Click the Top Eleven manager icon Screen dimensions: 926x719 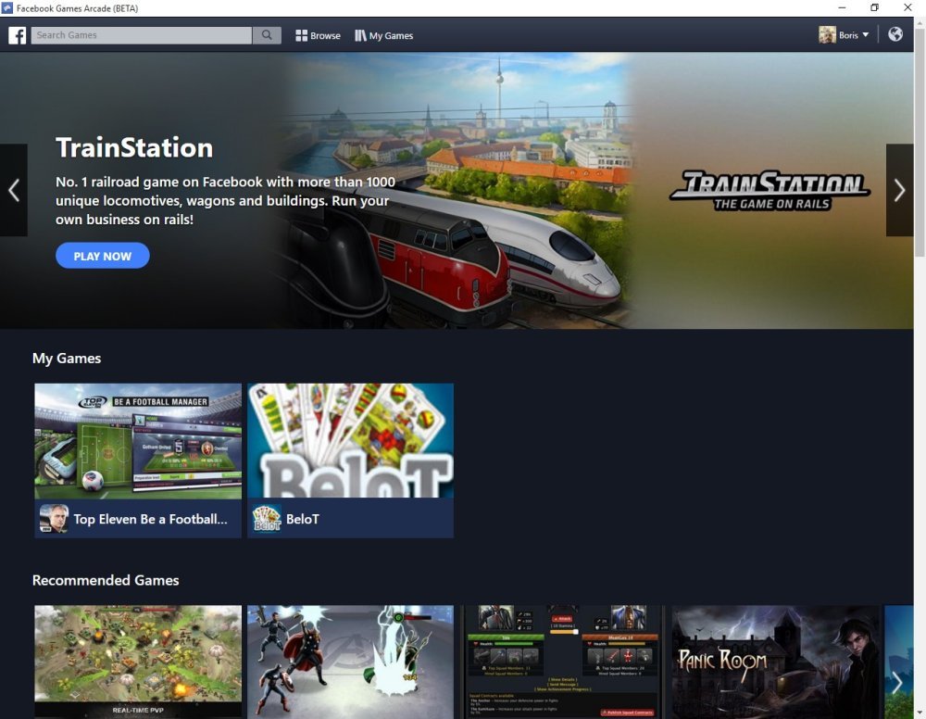(54, 519)
